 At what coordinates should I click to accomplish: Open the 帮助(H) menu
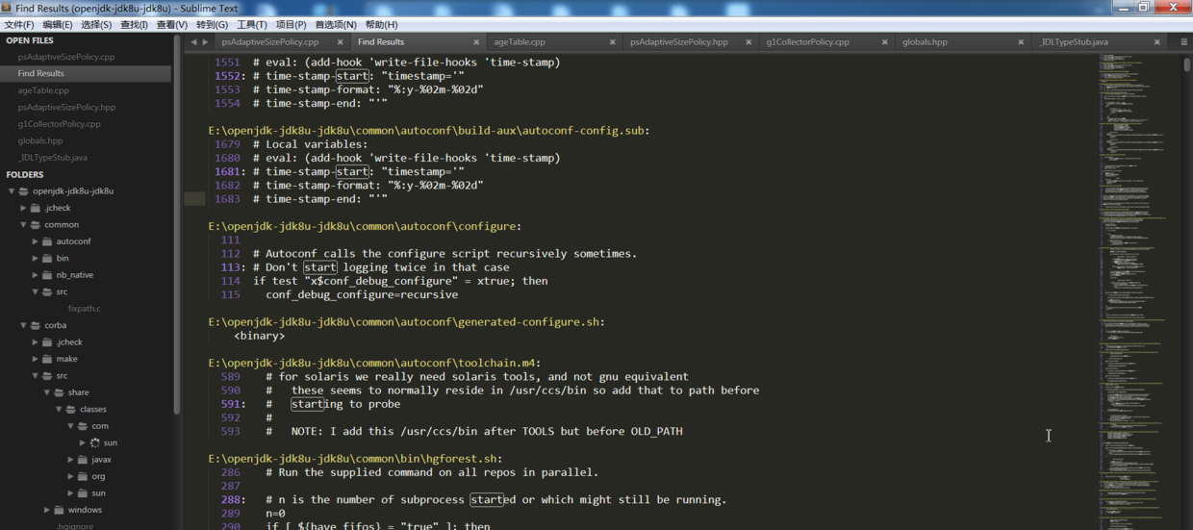381,24
